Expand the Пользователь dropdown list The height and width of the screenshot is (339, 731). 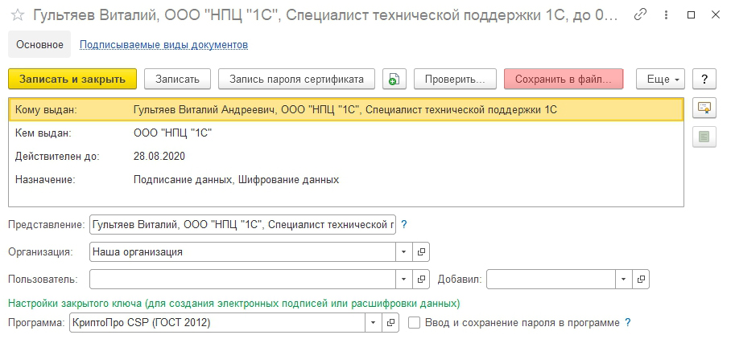403,280
